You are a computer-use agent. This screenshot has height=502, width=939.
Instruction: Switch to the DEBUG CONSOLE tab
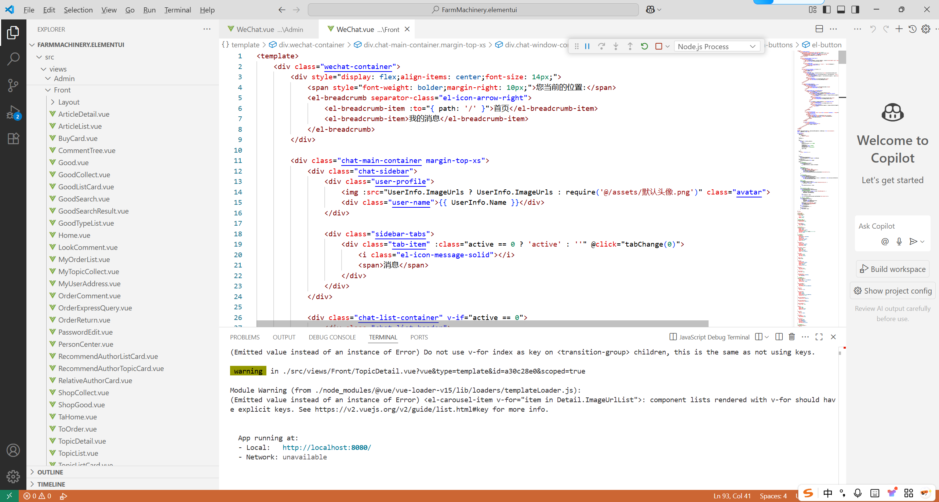(x=332, y=337)
